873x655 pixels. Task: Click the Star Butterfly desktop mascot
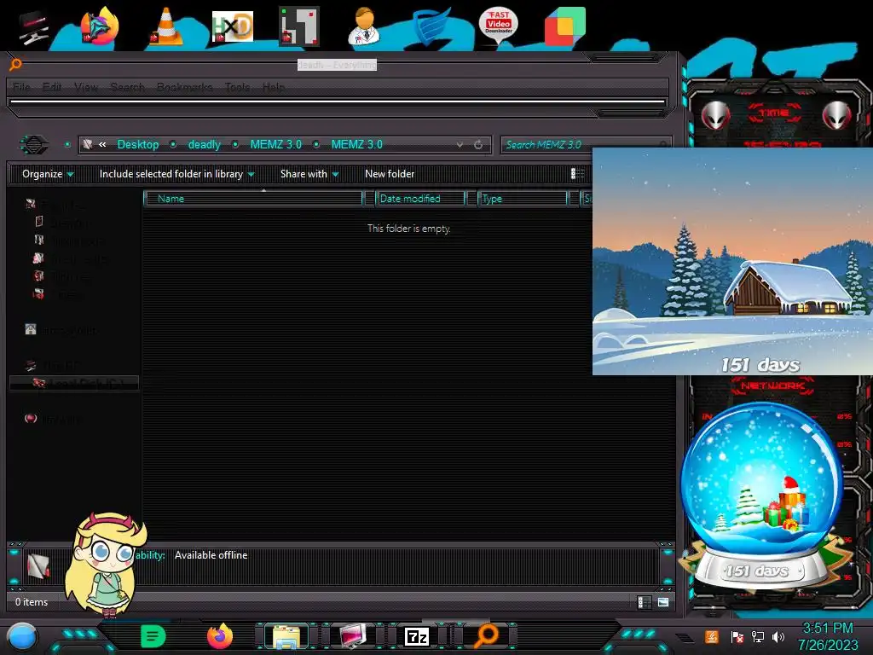point(106,565)
